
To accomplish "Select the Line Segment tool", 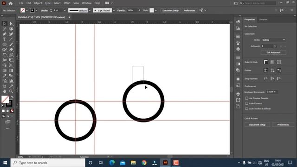I will 11,39.
